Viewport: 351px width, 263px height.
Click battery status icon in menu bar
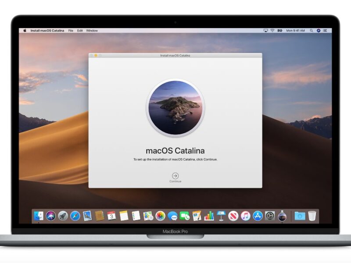pyautogui.click(x=280, y=31)
